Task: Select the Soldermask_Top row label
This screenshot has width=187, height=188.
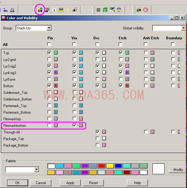Action: 15,93
